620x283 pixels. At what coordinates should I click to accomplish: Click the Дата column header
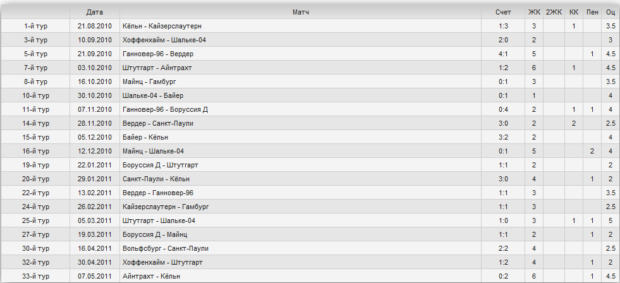[x=95, y=12]
